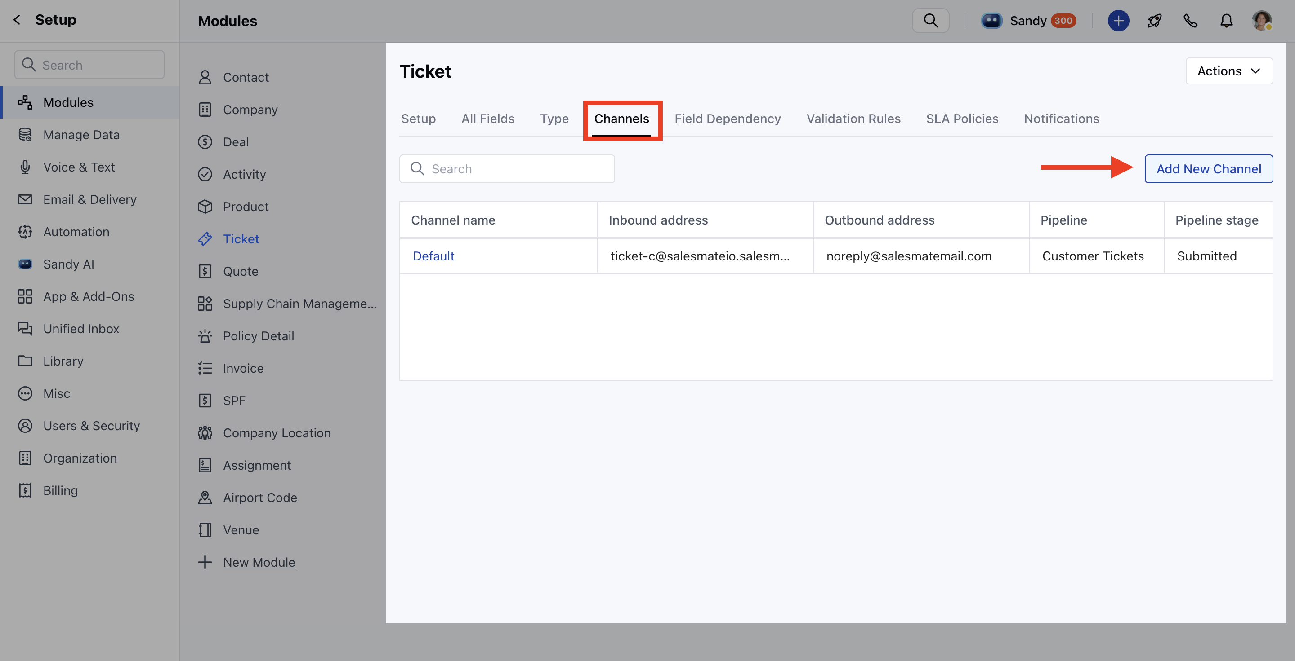Viewport: 1295px width, 661px height.
Task: Open the phone dialer icon
Action: 1190,21
